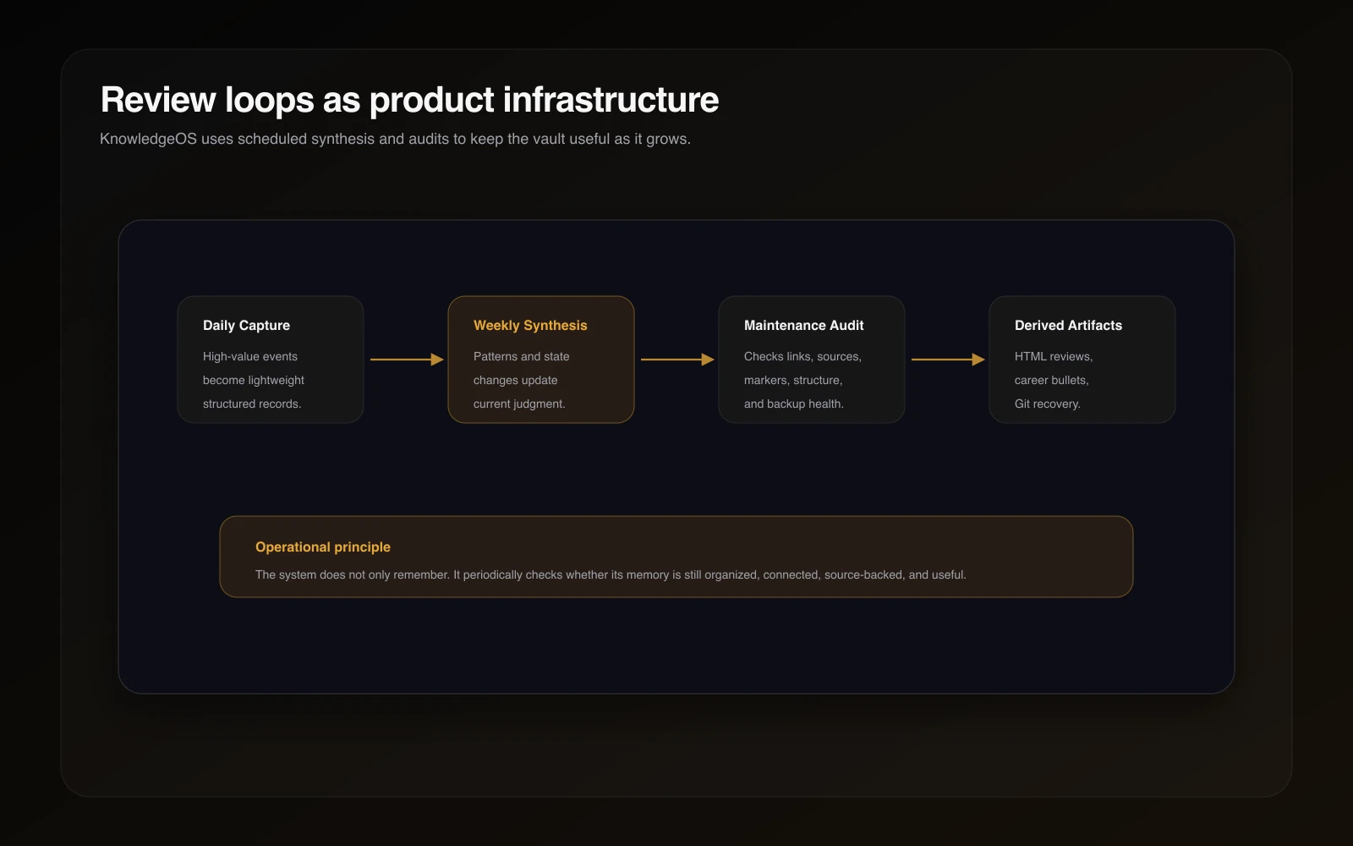Click 'Patterns and state' text line

click(522, 357)
